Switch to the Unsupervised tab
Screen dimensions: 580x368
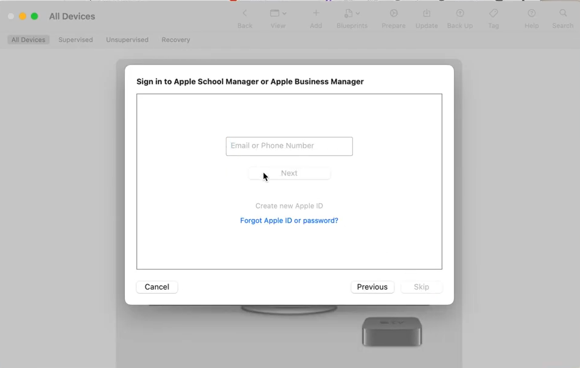pos(127,40)
